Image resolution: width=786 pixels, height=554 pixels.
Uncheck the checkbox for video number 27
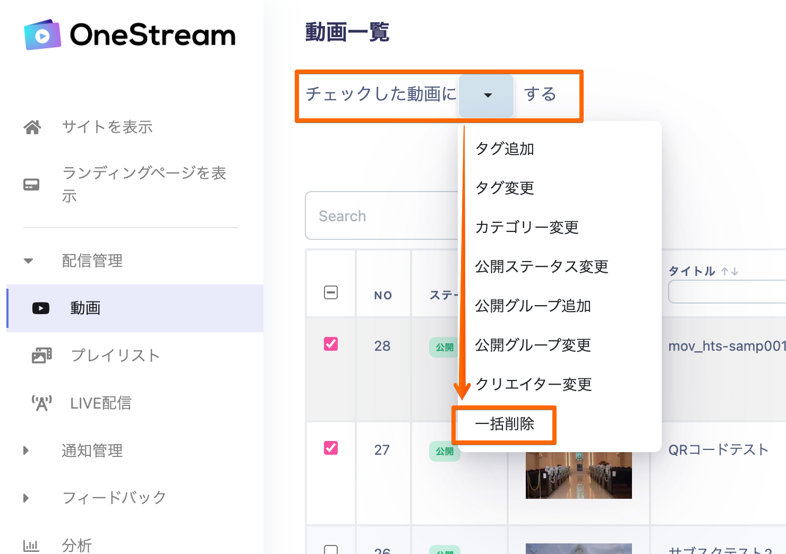point(331,448)
